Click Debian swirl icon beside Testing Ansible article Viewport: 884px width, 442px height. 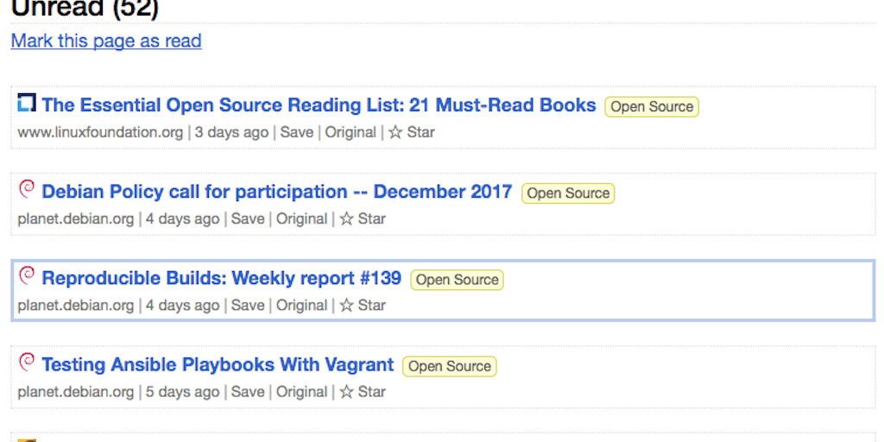click(x=27, y=362)
